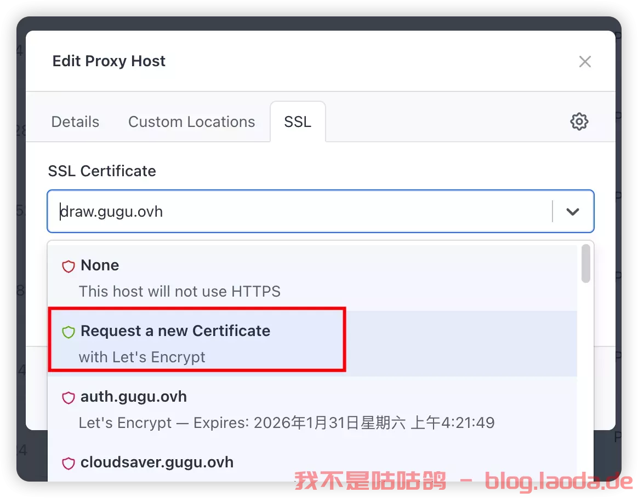638x498 pixels.
Task: Open advanced settings via gear icon
Action: click(579, 121)
